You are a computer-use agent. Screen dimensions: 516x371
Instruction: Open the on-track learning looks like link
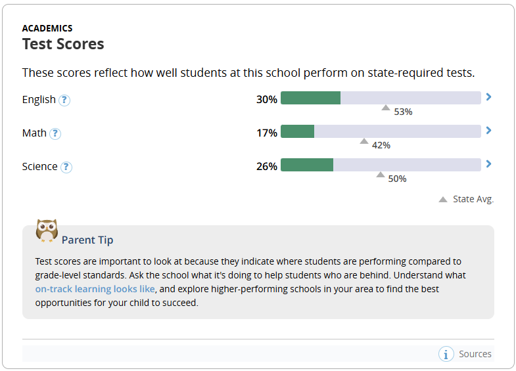95,289
